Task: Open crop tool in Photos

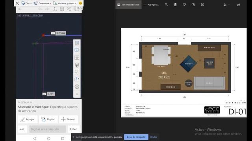Action: 202,5
